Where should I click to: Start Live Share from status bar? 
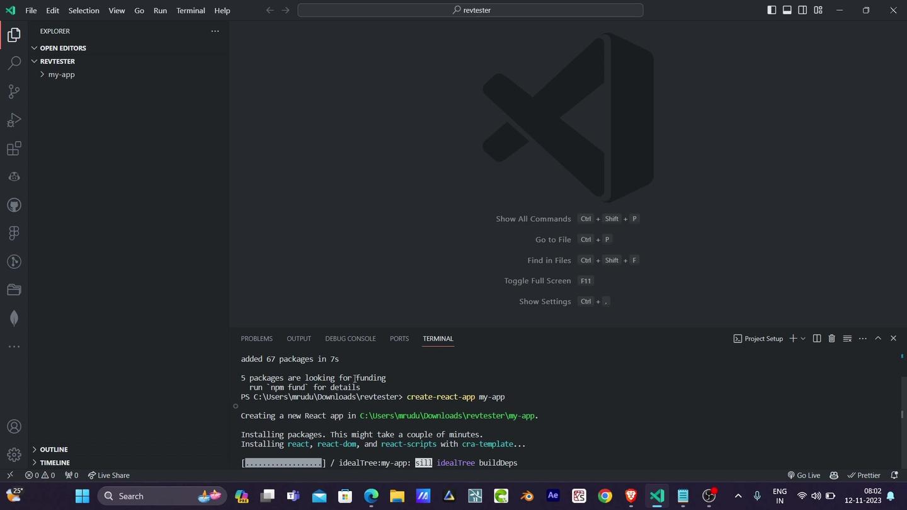click(109, 475)
